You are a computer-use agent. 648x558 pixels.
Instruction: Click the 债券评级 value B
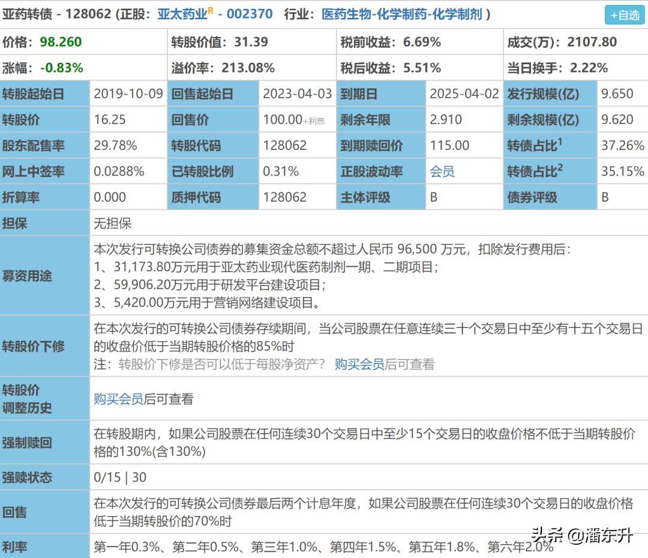pos(605,197)
